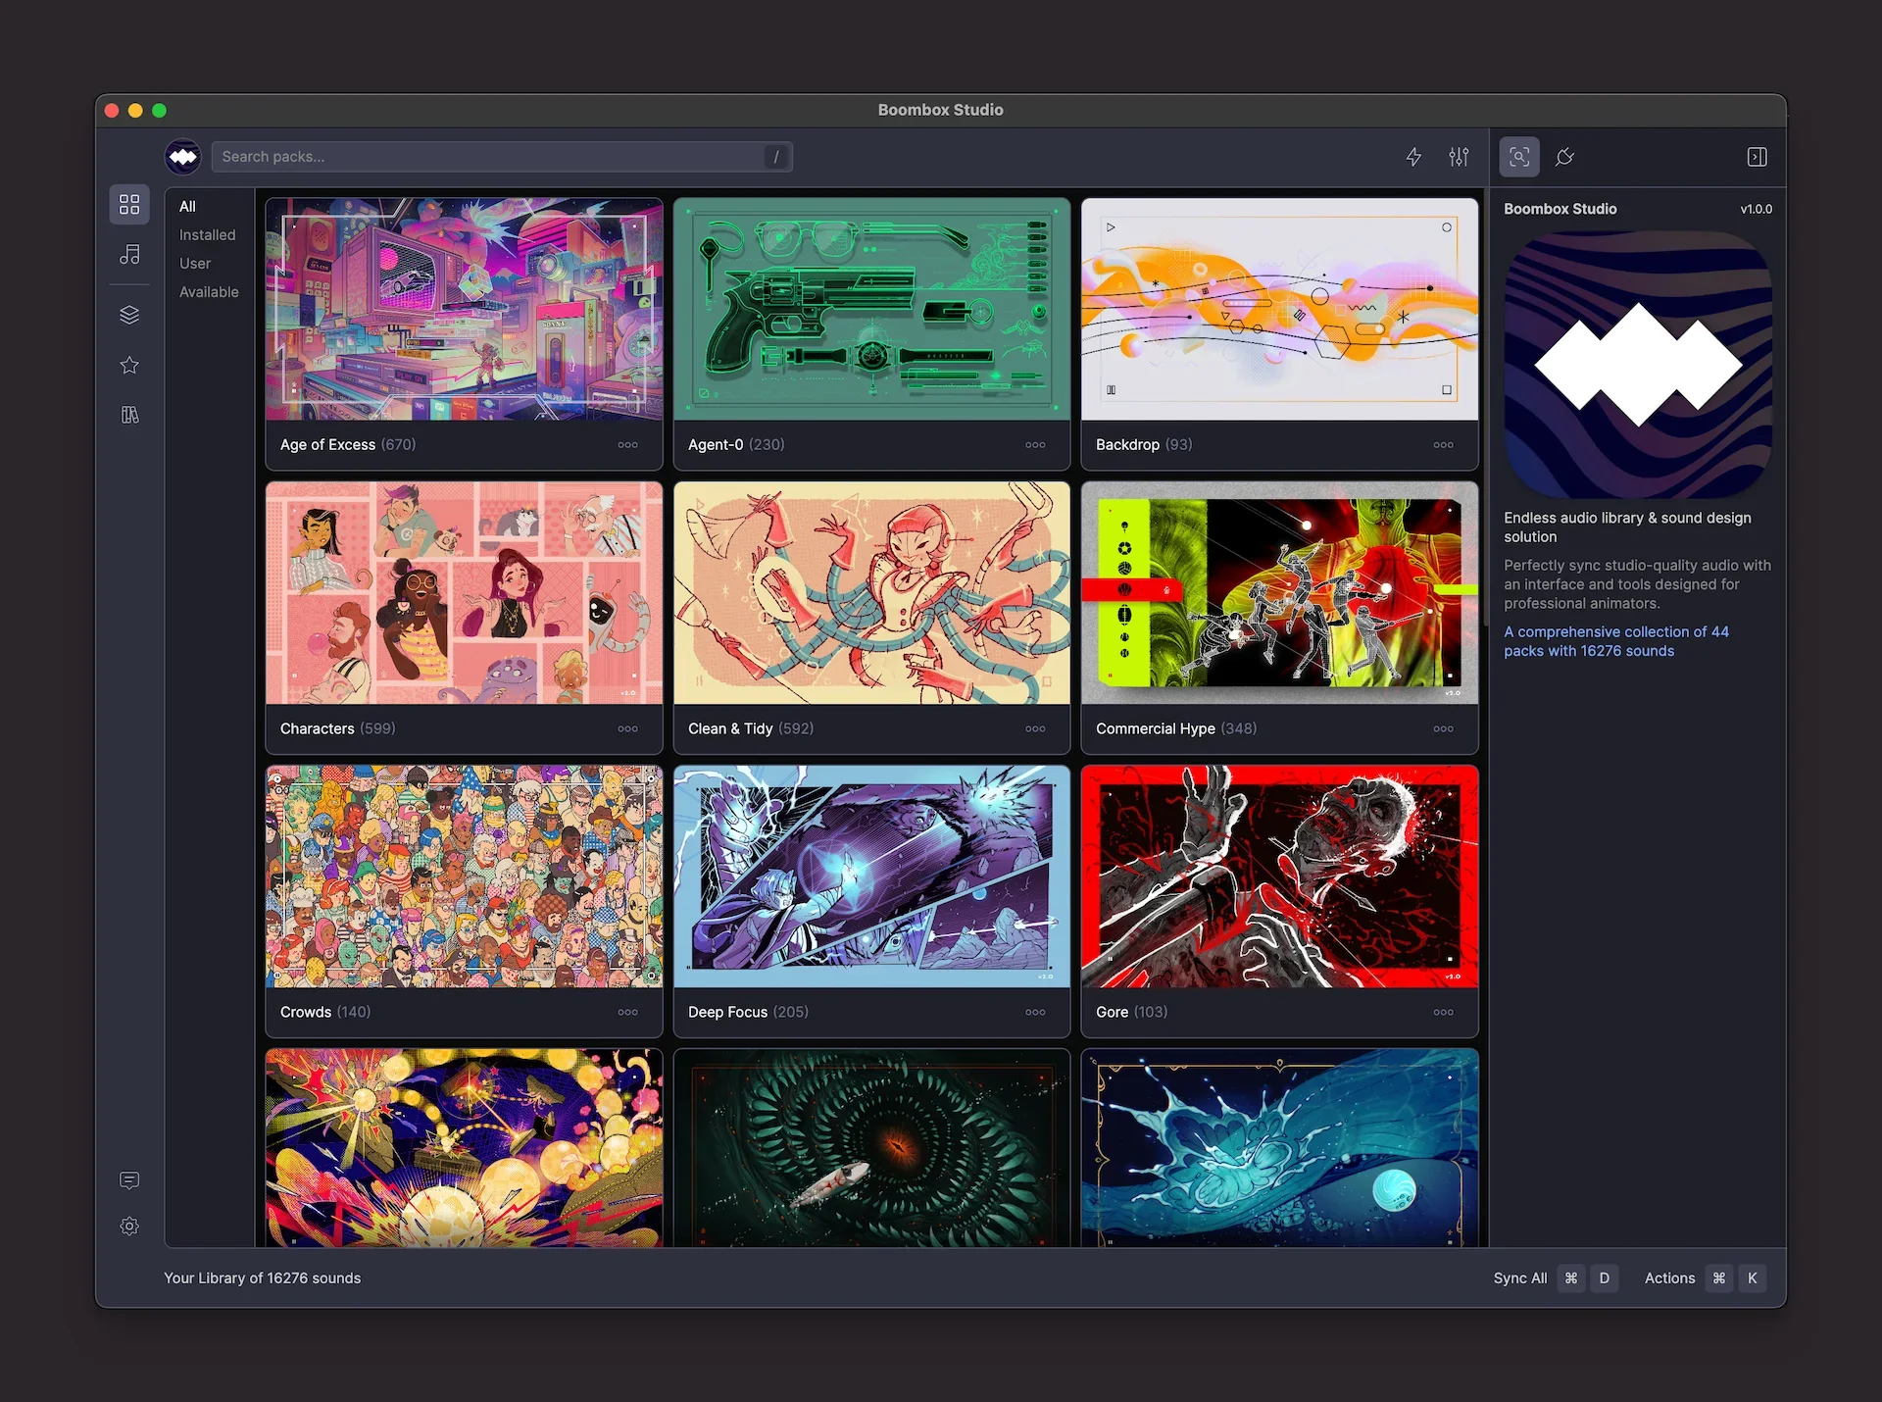Switch to the Available tab

tap(209, 291)
